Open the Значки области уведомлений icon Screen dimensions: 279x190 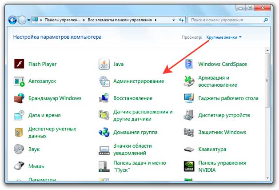point(104,150)
